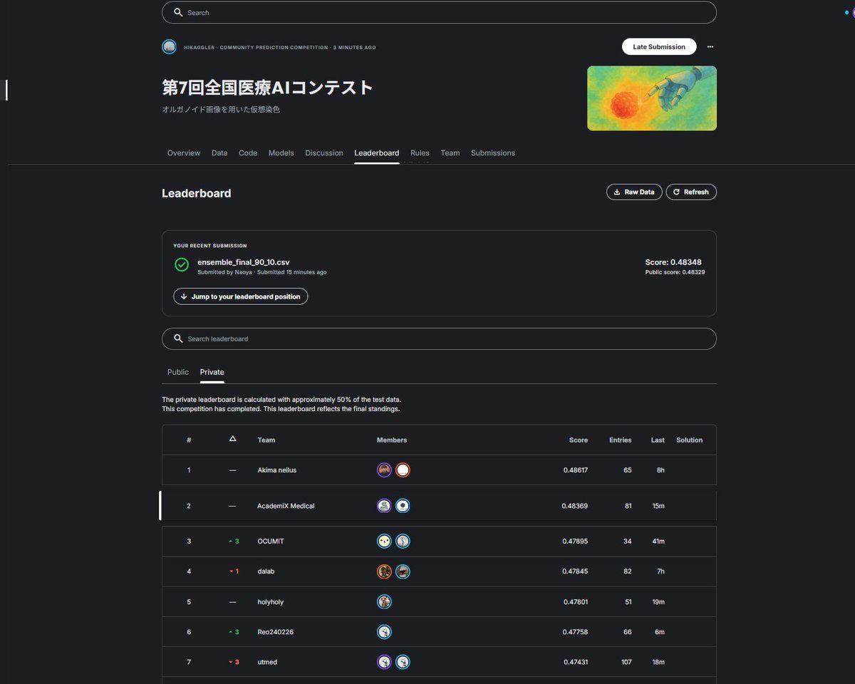Screen dimensions: 855x684
Task: Switch to the Public leaderboard tab
Action: [178, 372]
